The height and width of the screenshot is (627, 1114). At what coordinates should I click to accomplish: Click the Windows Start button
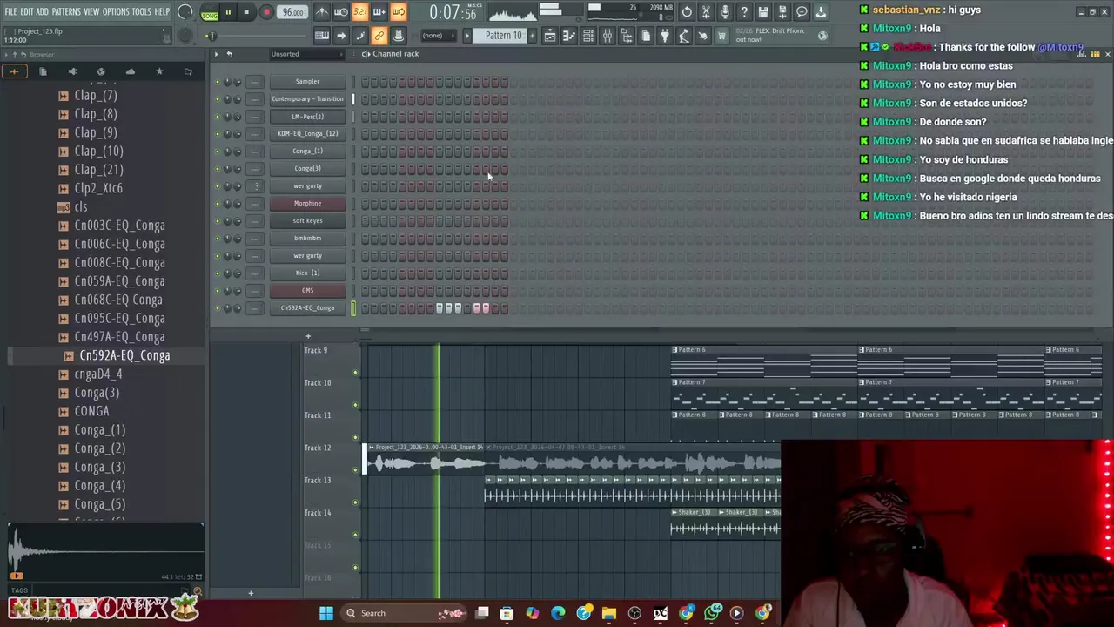[325, 613]
